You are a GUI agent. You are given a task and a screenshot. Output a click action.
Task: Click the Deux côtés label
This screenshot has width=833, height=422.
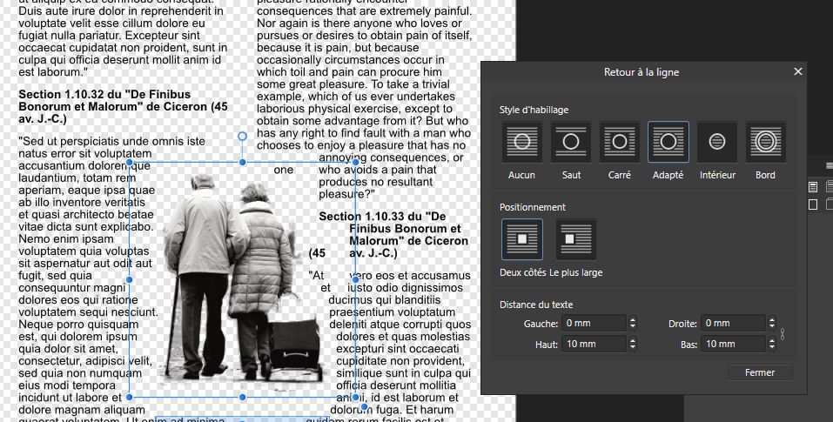[523, 272]
